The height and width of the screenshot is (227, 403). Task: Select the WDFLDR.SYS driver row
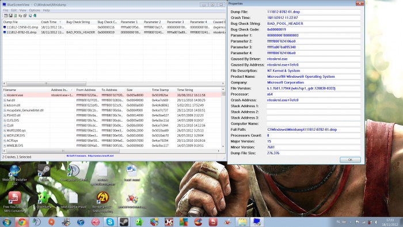[x=112, y=135]
